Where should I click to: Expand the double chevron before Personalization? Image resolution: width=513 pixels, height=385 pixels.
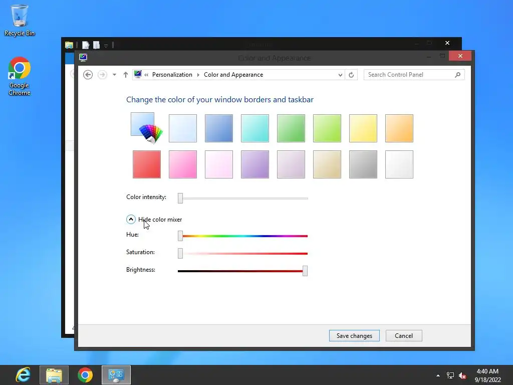click(x=146, y=75)
